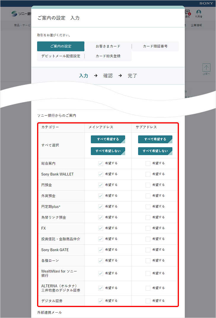Viewport: 216px width, 318px height.
Task: Open the カード暗証番号 tab
Action: click(155, 46)
